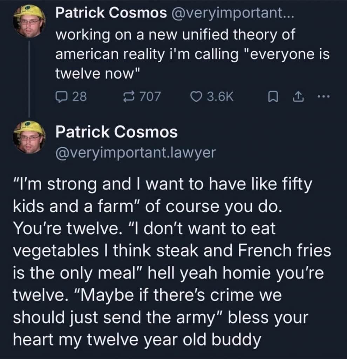
Task: Click the 3.6K like count
Action: point(219,97)
